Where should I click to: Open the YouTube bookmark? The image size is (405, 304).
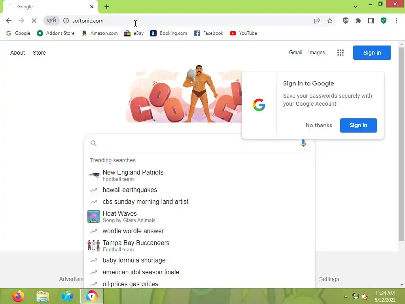pos(244,33)
